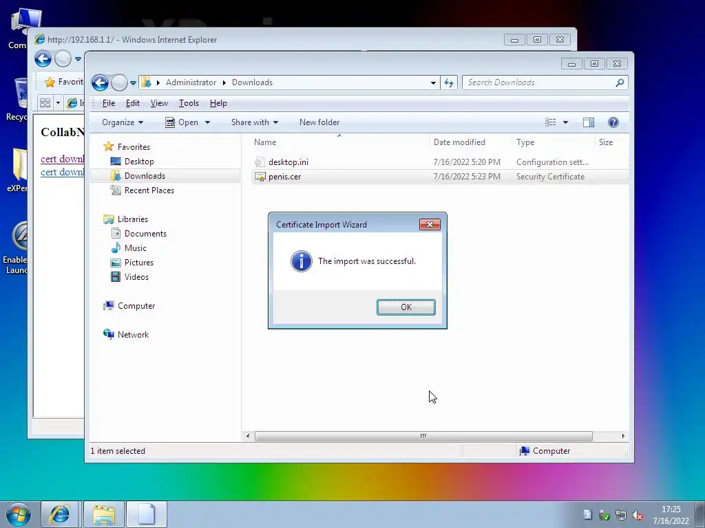Viewport: 705px width, 528px height.
Task: Select Computer in the navigation pane
Action: click(136, 306)
